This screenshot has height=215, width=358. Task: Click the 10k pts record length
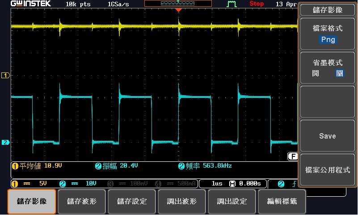tap(78, 4)
